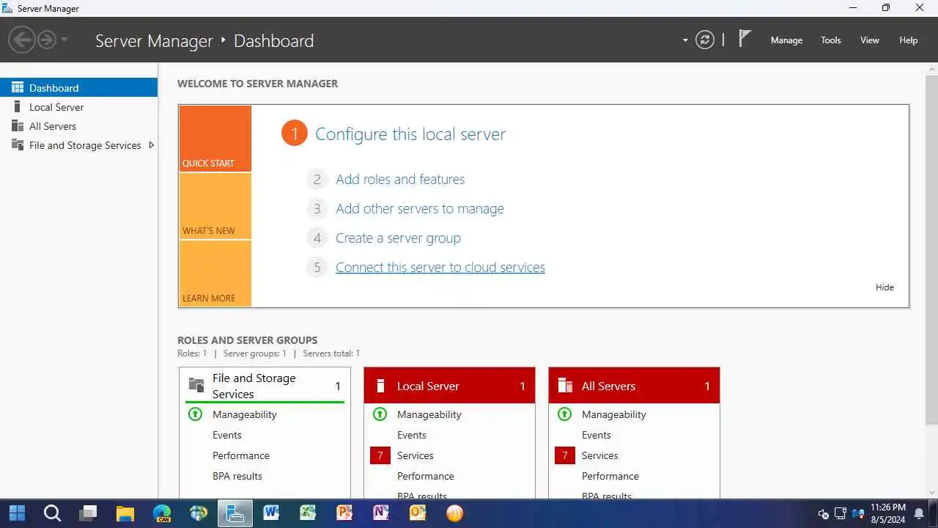Click Connect this server to cloud services

(440, 267)
